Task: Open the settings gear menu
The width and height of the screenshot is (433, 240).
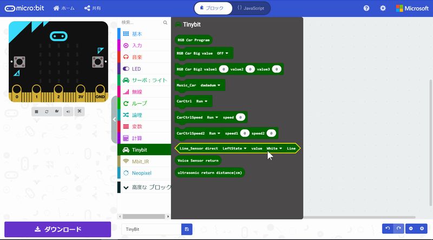Action: [x=383, y=8]
